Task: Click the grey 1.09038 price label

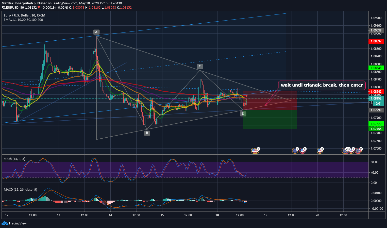Action: (376, 30)
